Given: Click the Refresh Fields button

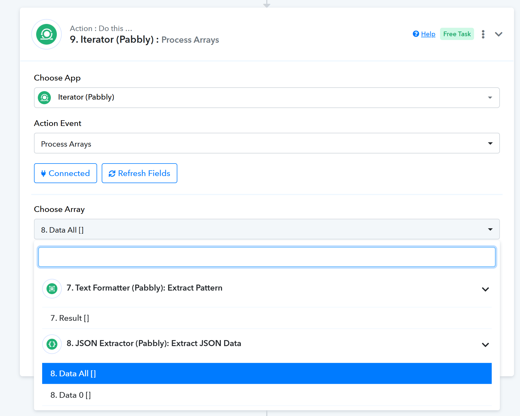Looking at the screenshot, I should tap(140, 173).
